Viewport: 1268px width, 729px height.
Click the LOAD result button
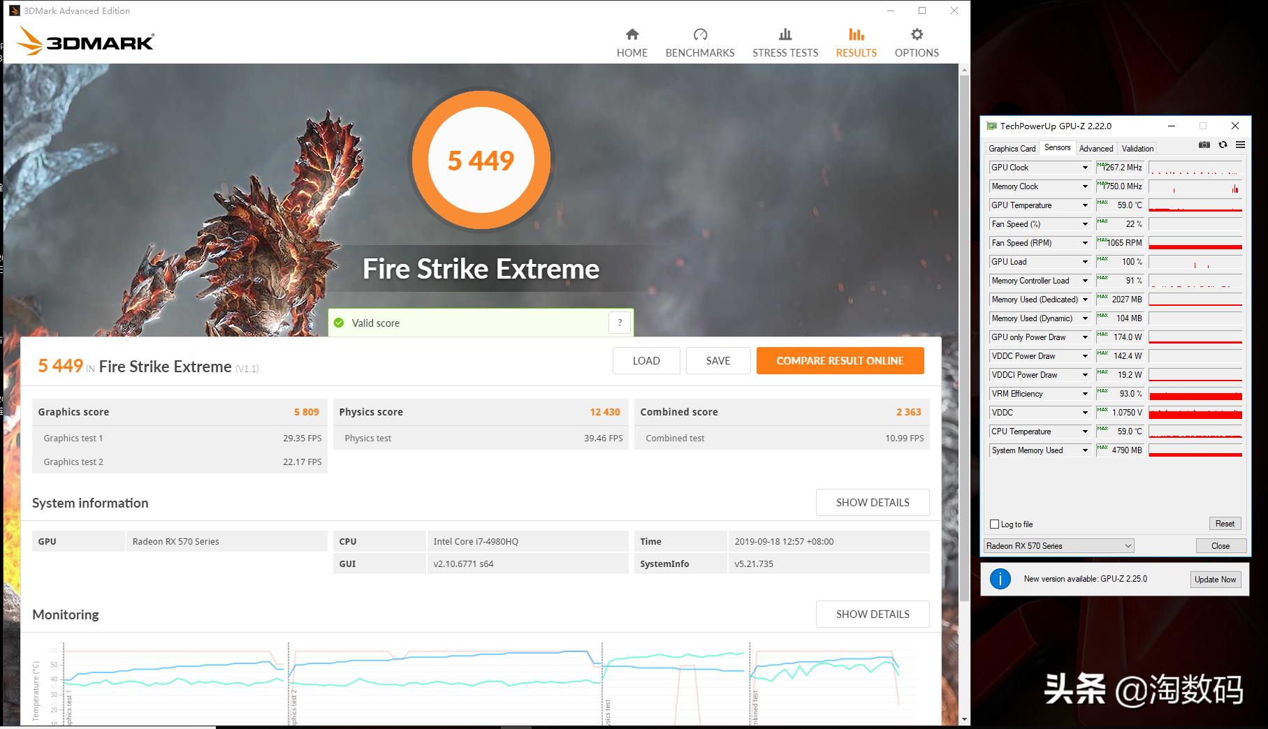click(646, 360)
